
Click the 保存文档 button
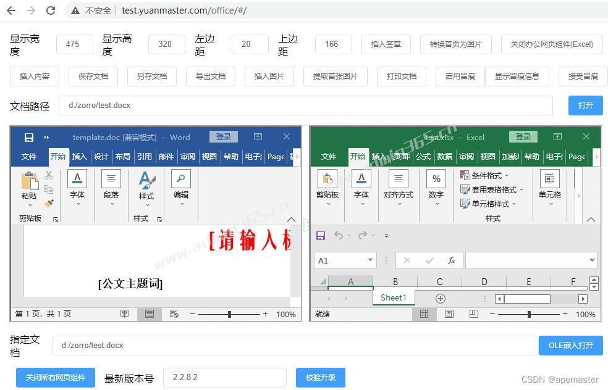(93, 77)
